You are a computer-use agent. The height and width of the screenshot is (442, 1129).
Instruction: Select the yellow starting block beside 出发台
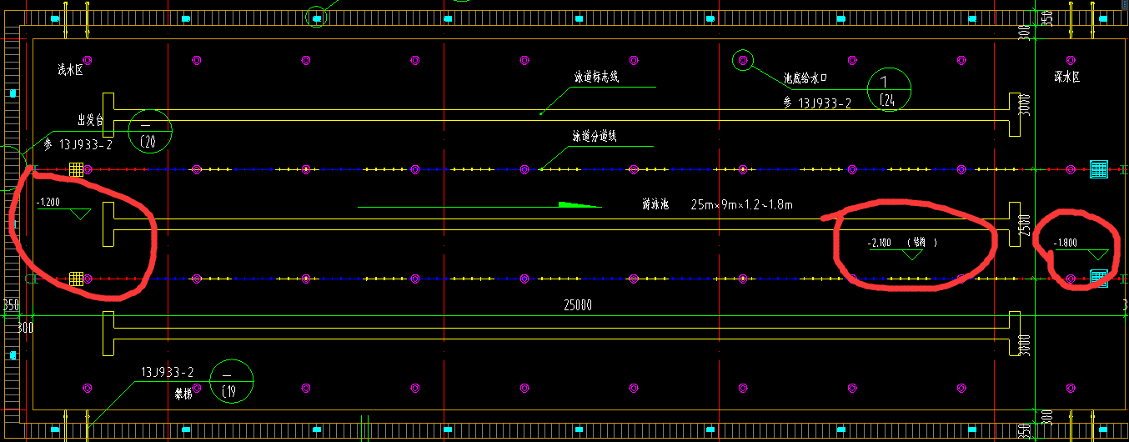(109, 115)
